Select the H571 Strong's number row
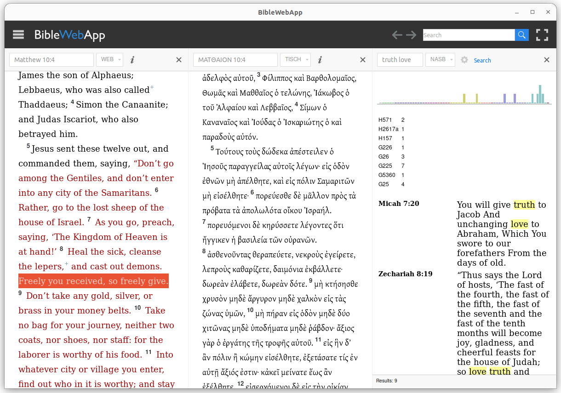The image size is (561, 393). 391,120
